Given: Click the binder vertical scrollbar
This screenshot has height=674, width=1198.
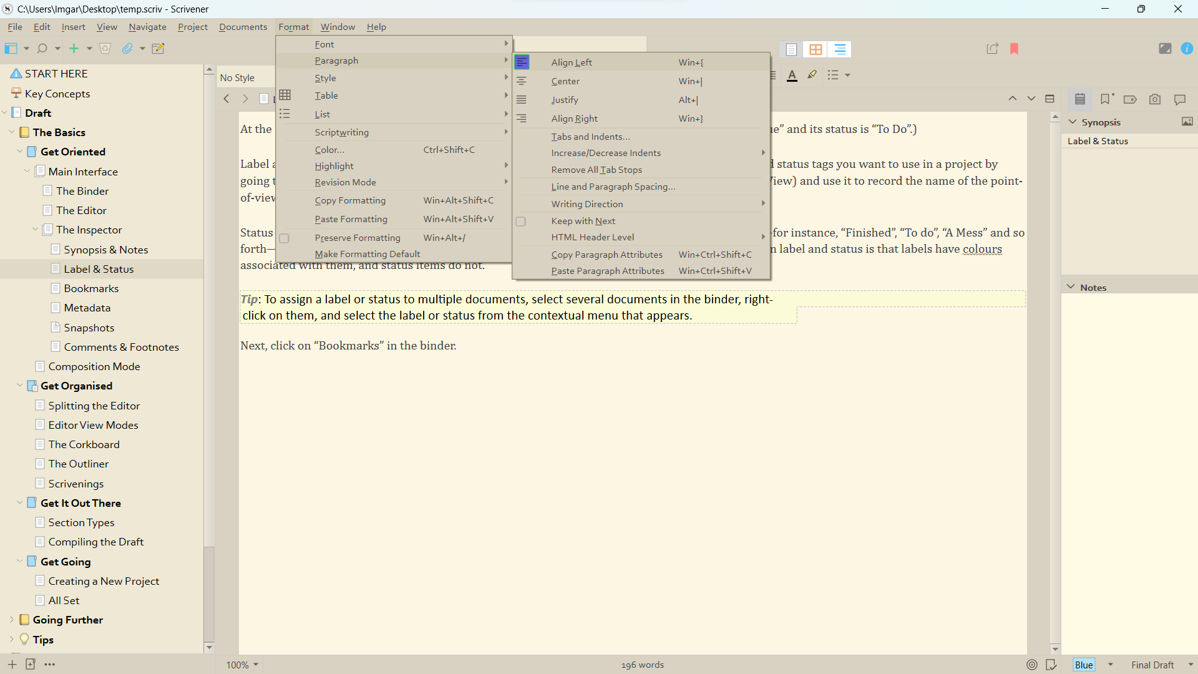Looking at the screenshot, I should tap(209, 359).
